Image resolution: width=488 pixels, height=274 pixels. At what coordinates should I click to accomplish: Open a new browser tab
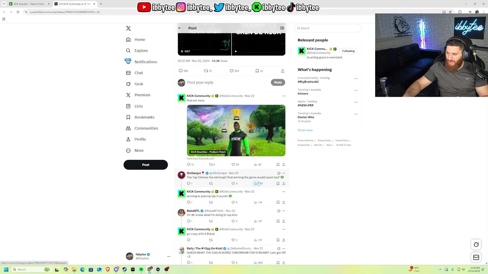[x=101, y=4]
